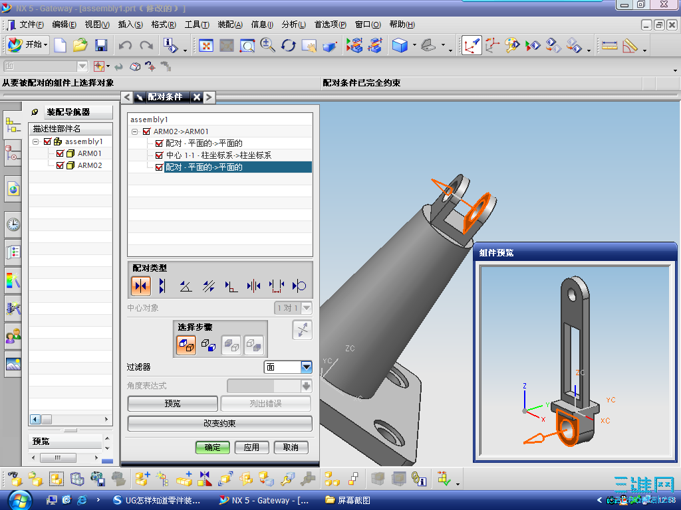Pick the Distance constraint type icon
This screenshot has width=681, height=510.
(x=277, y=286)
